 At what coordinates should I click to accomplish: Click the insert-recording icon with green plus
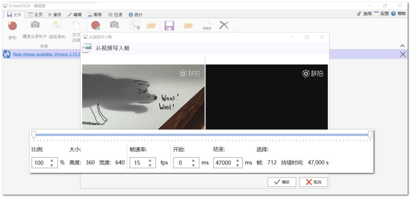tap(96, 25)
